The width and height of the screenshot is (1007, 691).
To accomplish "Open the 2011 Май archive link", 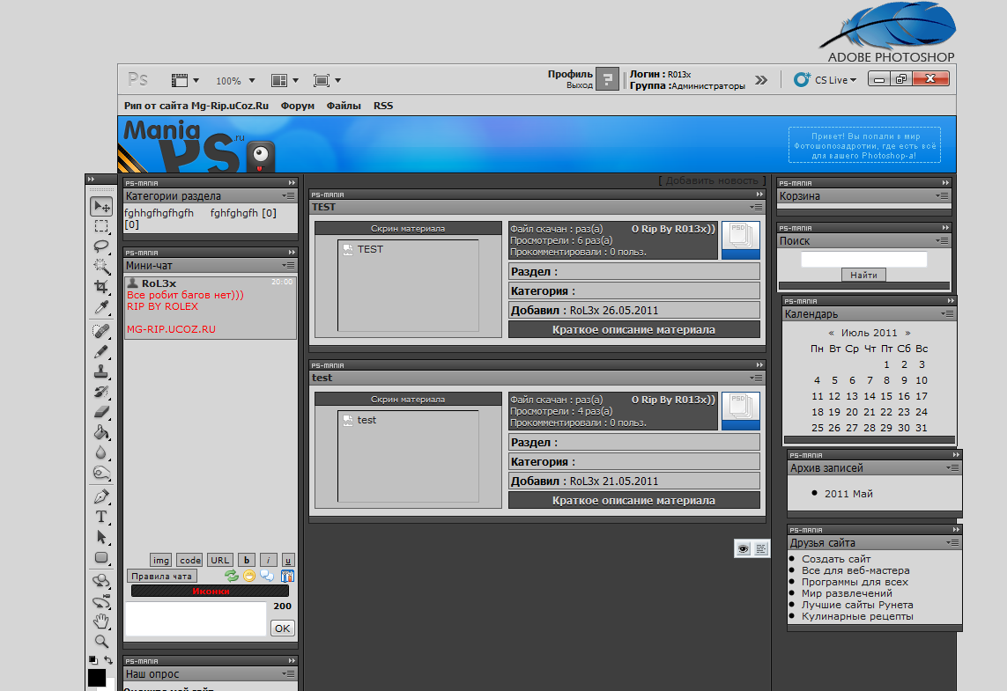I will pos(848,494).
